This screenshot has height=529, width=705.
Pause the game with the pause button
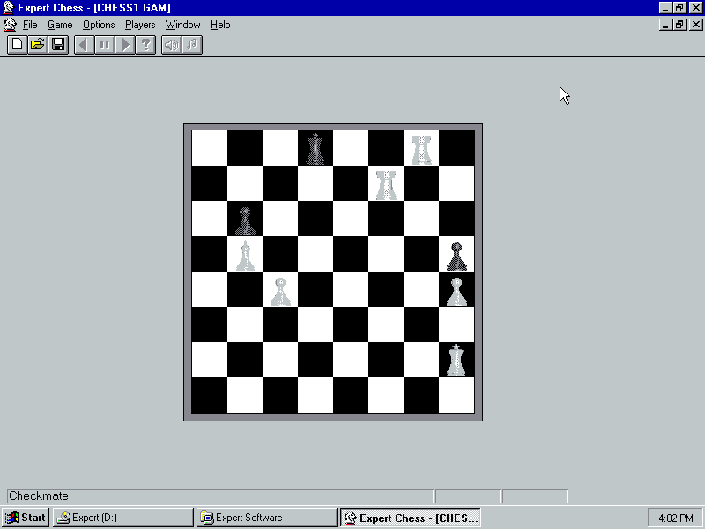pyautogui.click(x=105, y=45)
